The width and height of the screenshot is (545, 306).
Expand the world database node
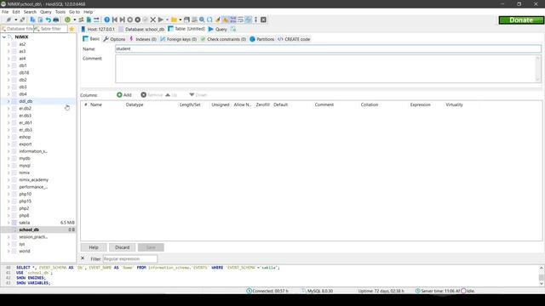point(9,252)
